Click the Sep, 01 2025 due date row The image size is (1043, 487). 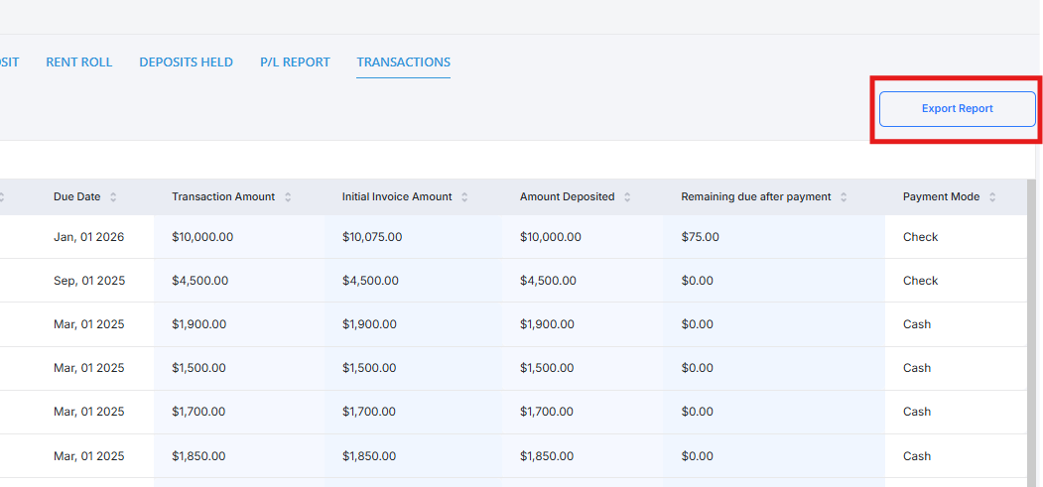88,281
